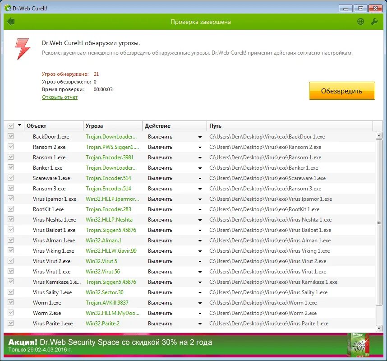Image resolution: width=387 pixels, height=361 pixels.
Task: Toggle the select-all checkbox in table header
Action: pos(11,126)
